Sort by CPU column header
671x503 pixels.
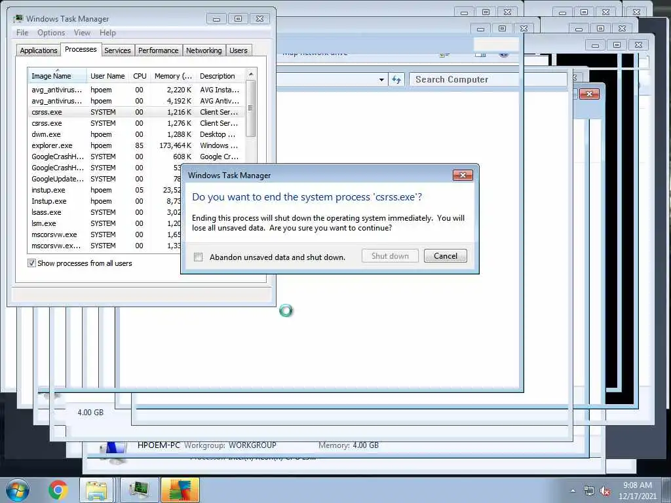(140, 76)
